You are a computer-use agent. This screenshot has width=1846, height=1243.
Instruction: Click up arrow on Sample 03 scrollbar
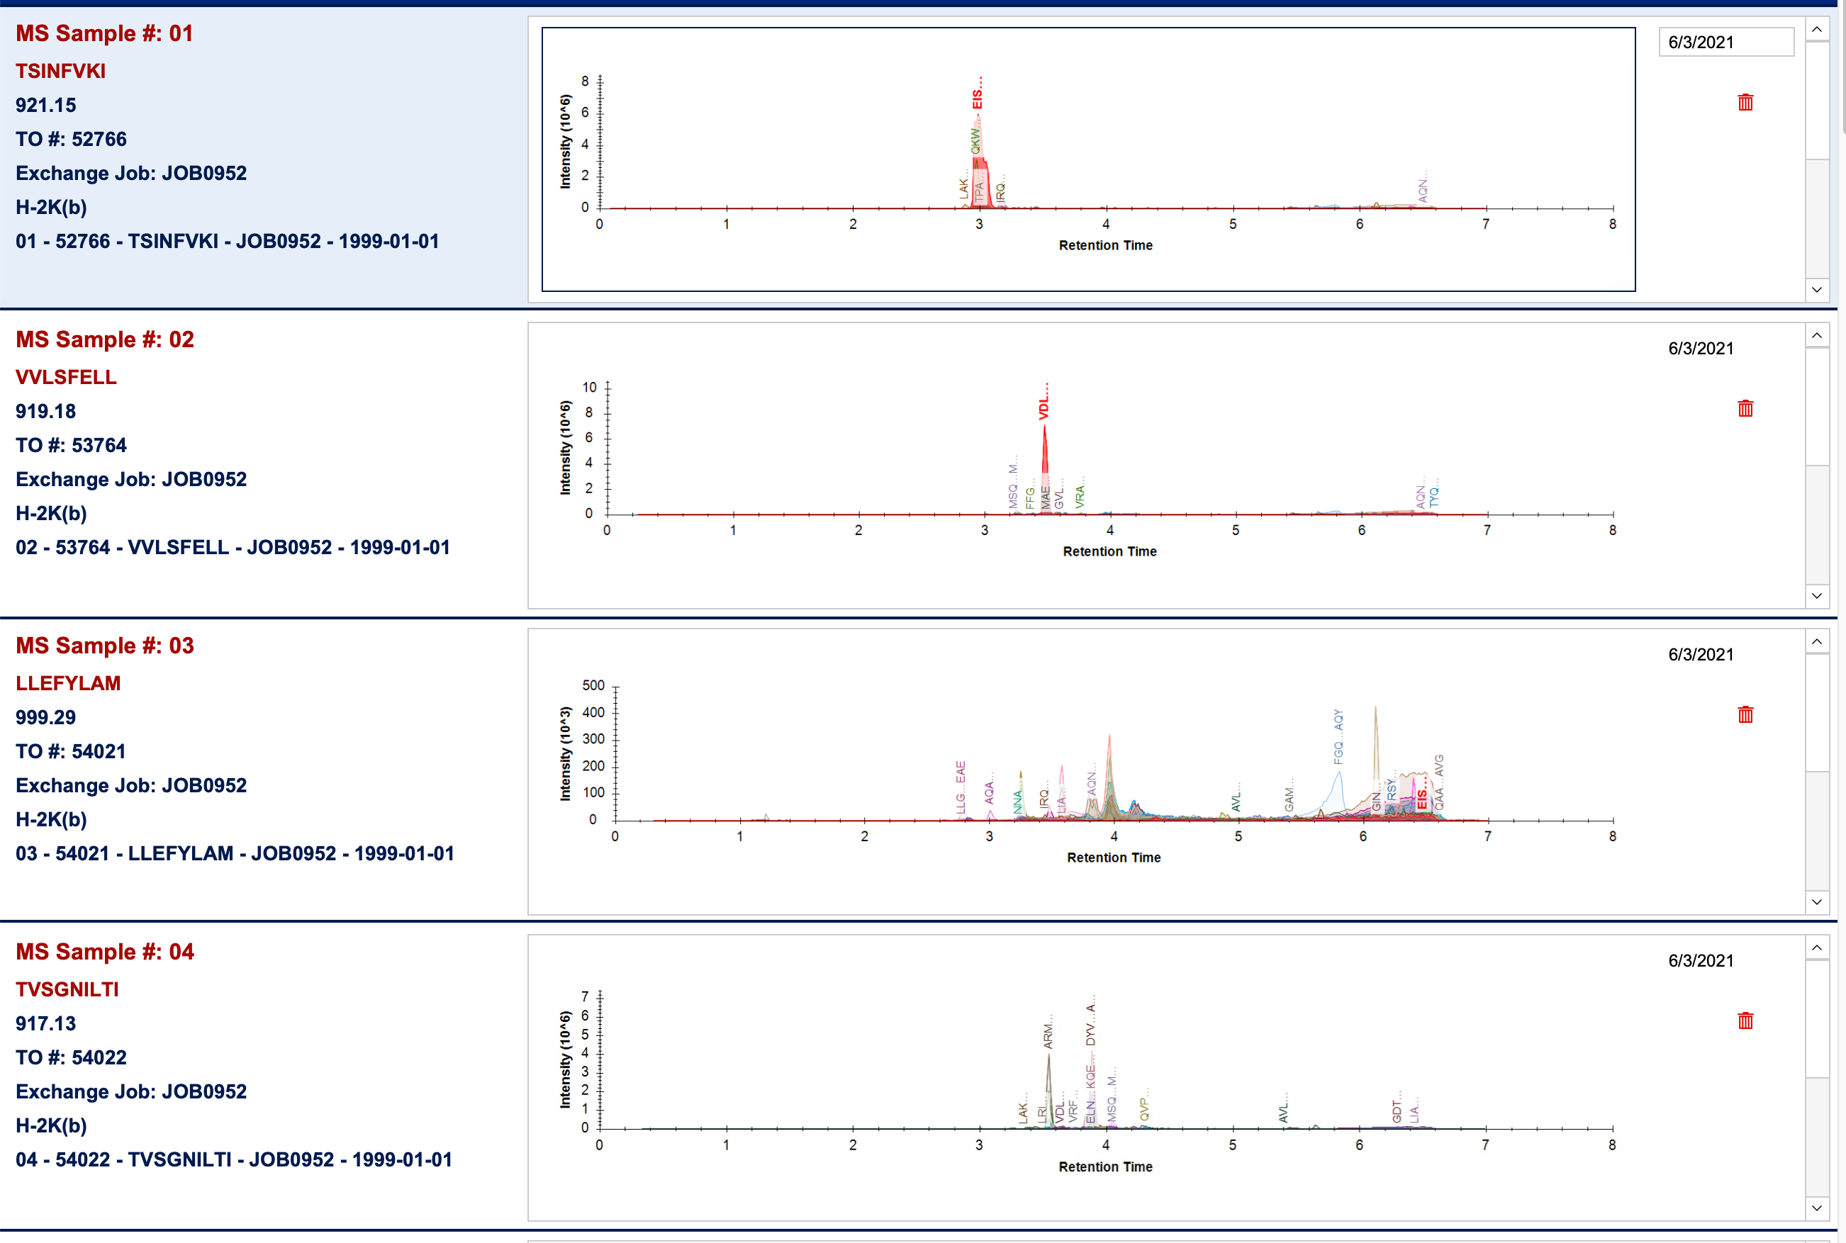(1817, 641)
